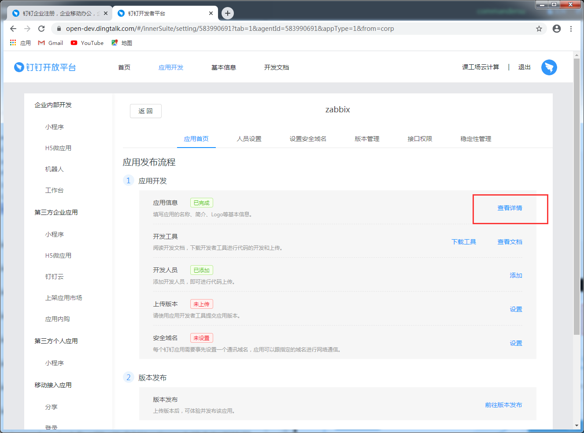Select the 设置安全域名 tab
The image size is (584, 433).
click(x=308, y=139)
